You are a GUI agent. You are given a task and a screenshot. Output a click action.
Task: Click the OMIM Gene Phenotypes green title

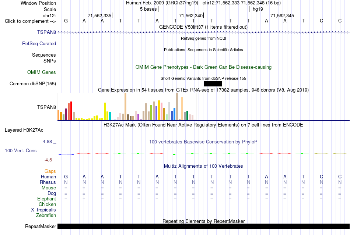[x=203, y=67]
